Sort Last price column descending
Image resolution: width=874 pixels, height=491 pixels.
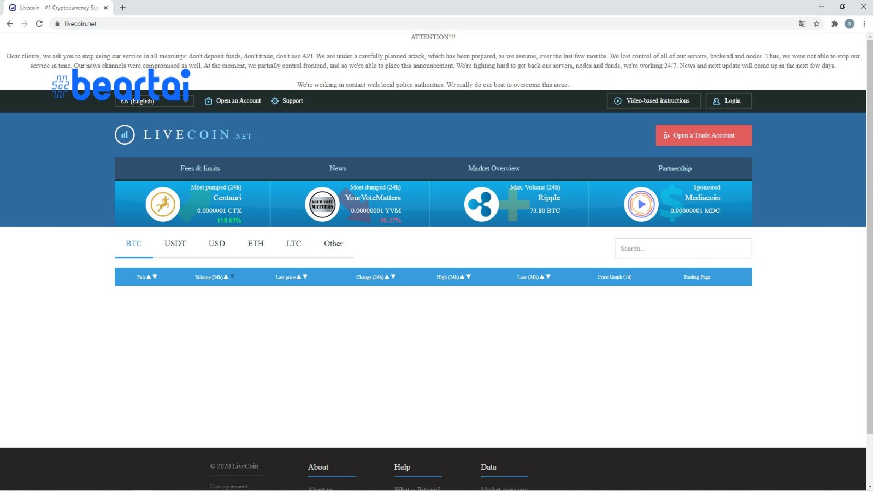pyautogui.click(x=305, y=277)
